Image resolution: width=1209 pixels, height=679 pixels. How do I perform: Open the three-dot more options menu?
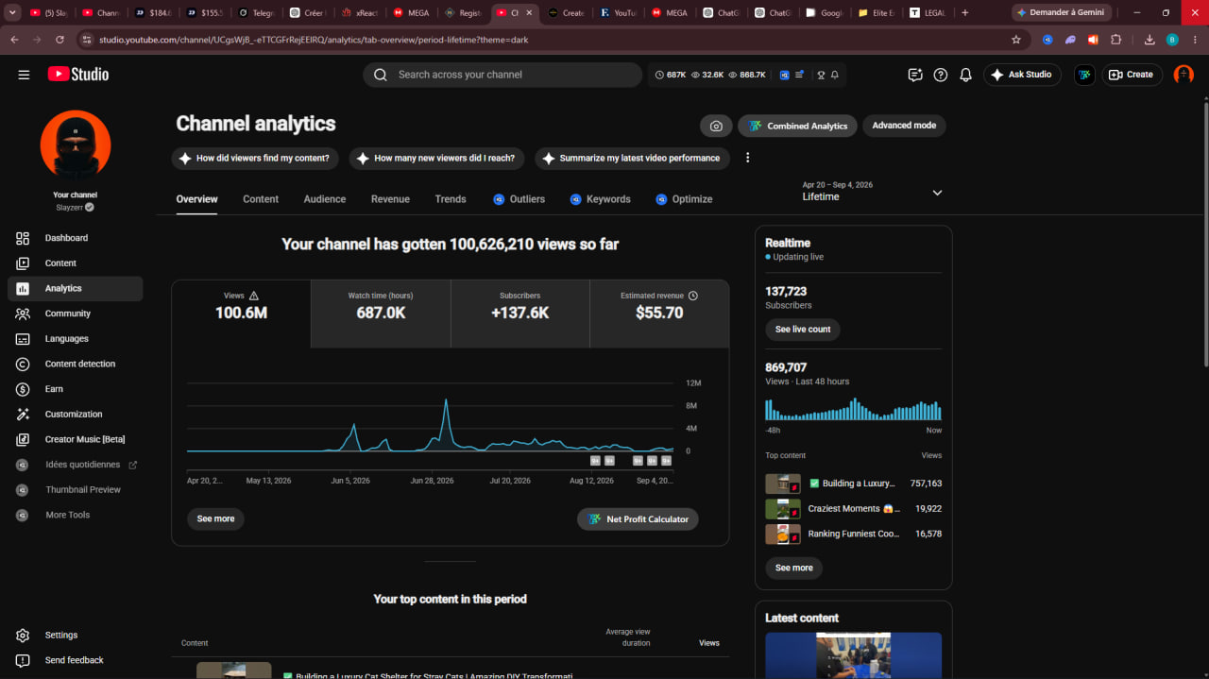point(748,158)
